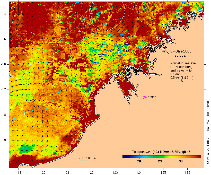Click the colorbar label '30'
Screen dimensions: 211x175
181,161
